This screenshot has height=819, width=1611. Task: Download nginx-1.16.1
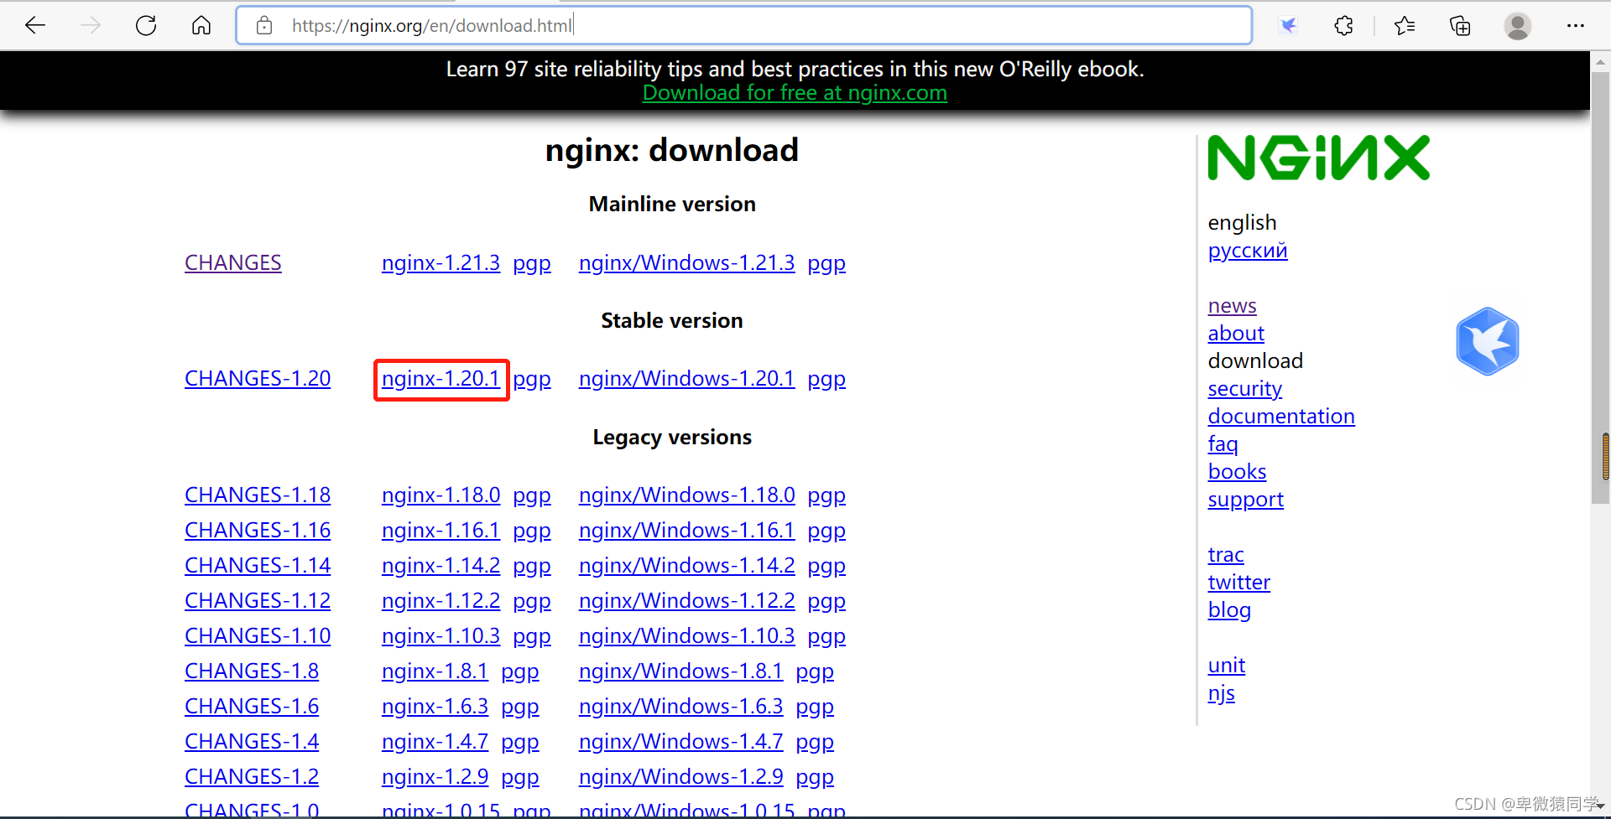[x=441, y=531]
